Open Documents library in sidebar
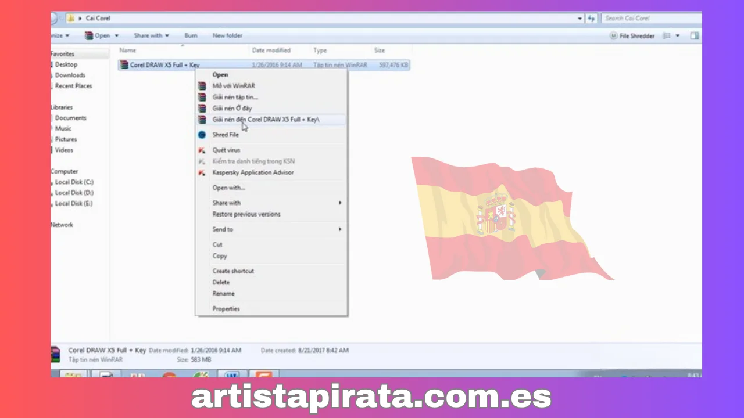Viewport: 744px width, 418px height. [70, 118]
